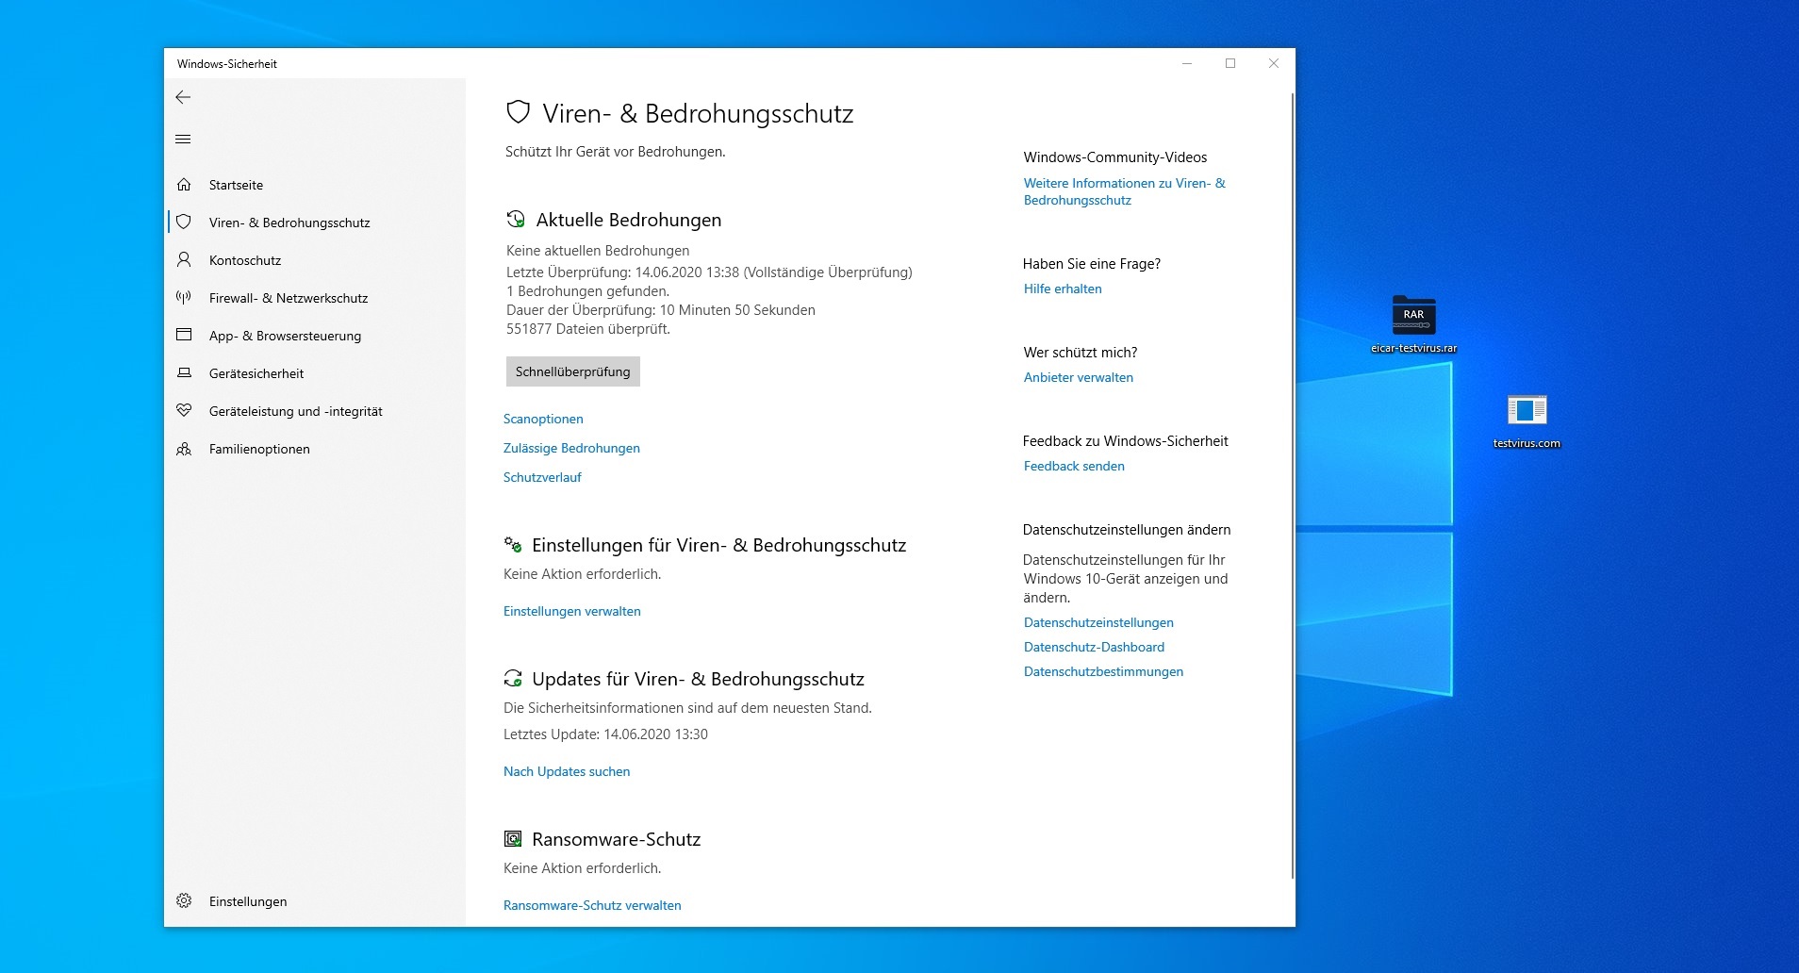Click the Gerätesicherheit laptop icon
The height and width of the screenshot is (973, 1799).
[x=184, y=372]
